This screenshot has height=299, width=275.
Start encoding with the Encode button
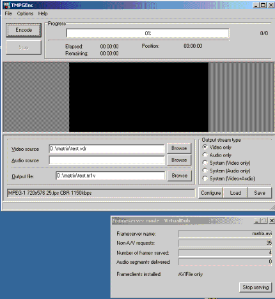pos(24,30)
